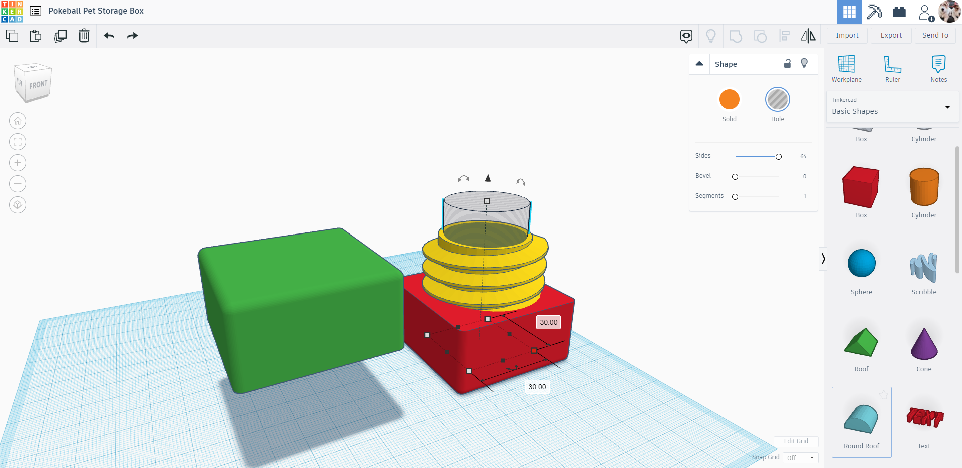Open the Snap Grid dropdown

pos(800,458)
